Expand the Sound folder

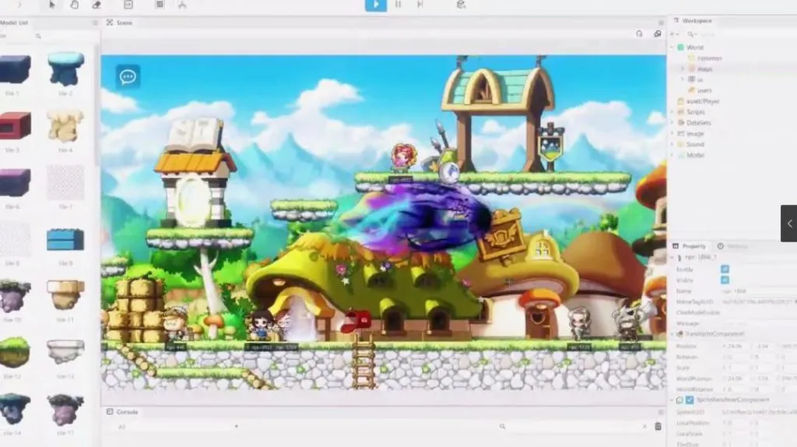click(x=672, y=144)
